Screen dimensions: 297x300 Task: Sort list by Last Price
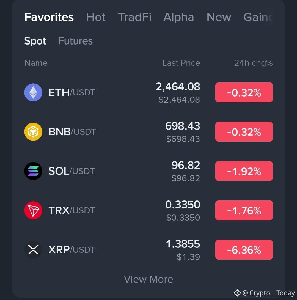[181, 63]
